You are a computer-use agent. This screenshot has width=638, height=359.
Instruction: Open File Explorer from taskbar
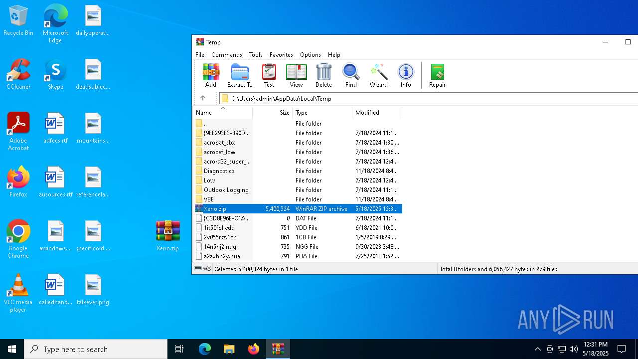(x=229, y=349)
